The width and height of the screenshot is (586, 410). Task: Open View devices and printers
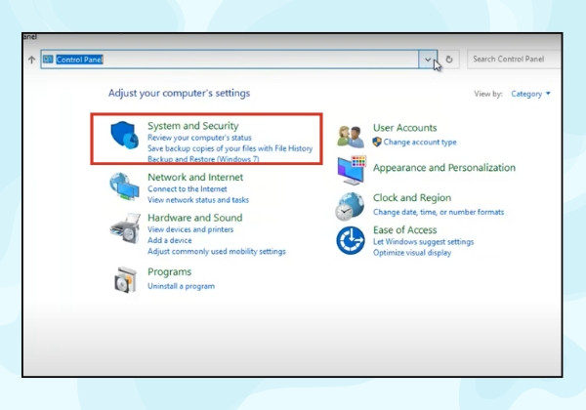(190, 229)
